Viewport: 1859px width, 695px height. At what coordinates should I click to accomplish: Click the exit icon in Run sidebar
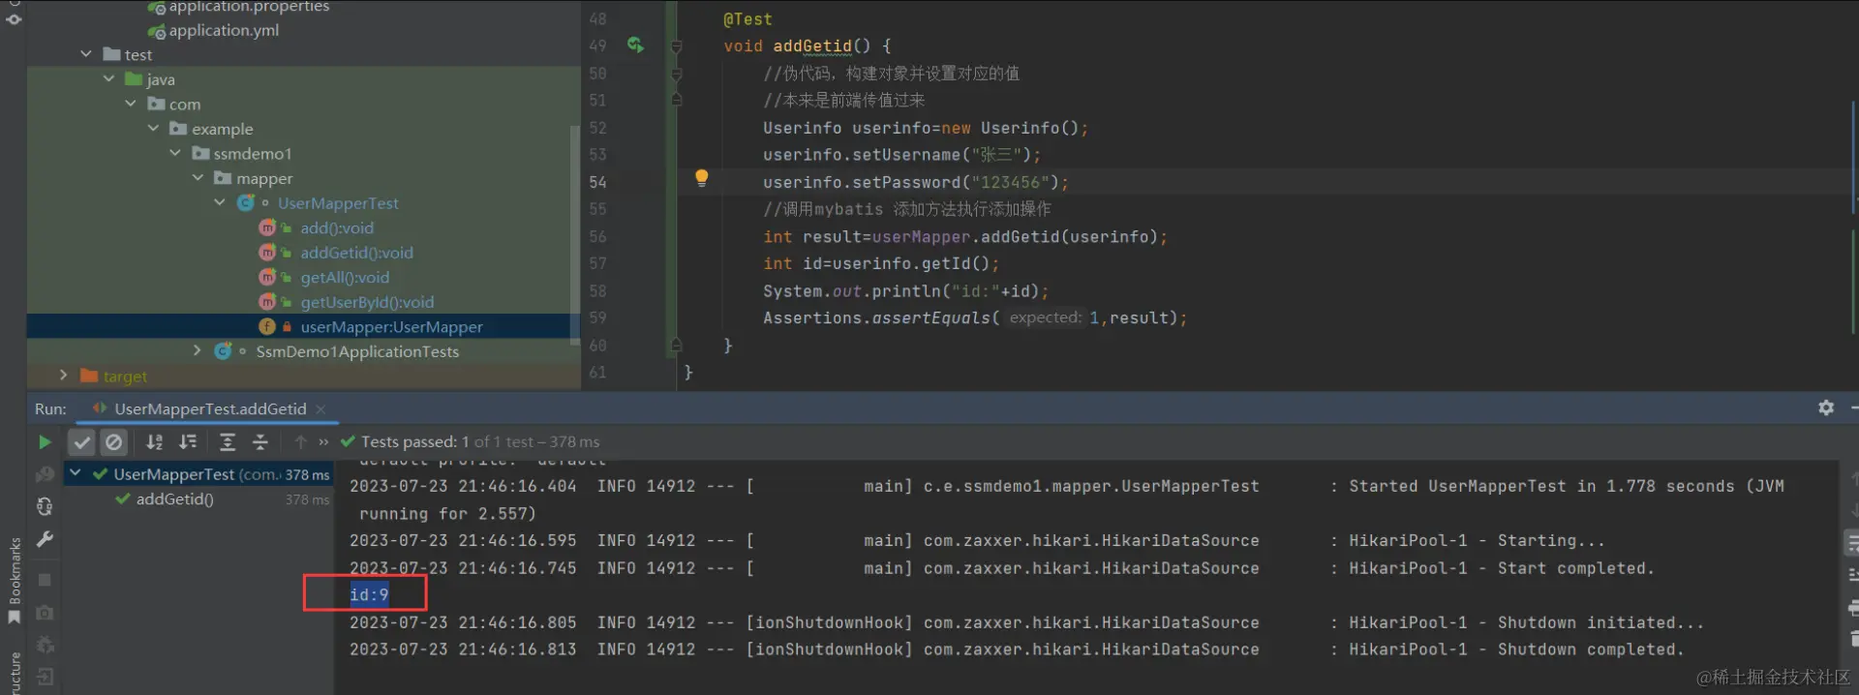45,677
